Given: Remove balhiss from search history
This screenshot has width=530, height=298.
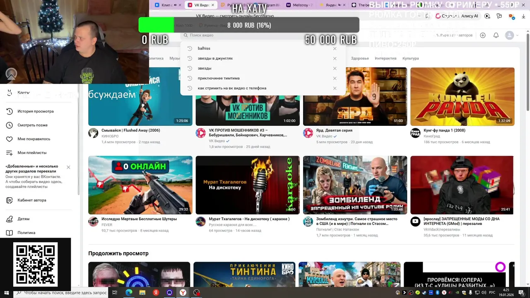Looking at the screenshot, I should click(x=335, y=48).
